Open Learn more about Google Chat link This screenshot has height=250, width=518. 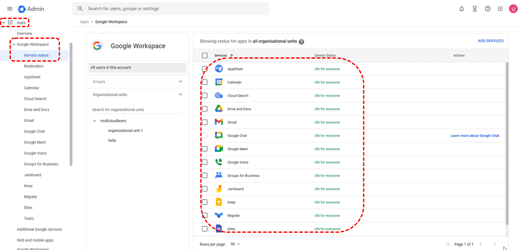(x=475, y=136)
